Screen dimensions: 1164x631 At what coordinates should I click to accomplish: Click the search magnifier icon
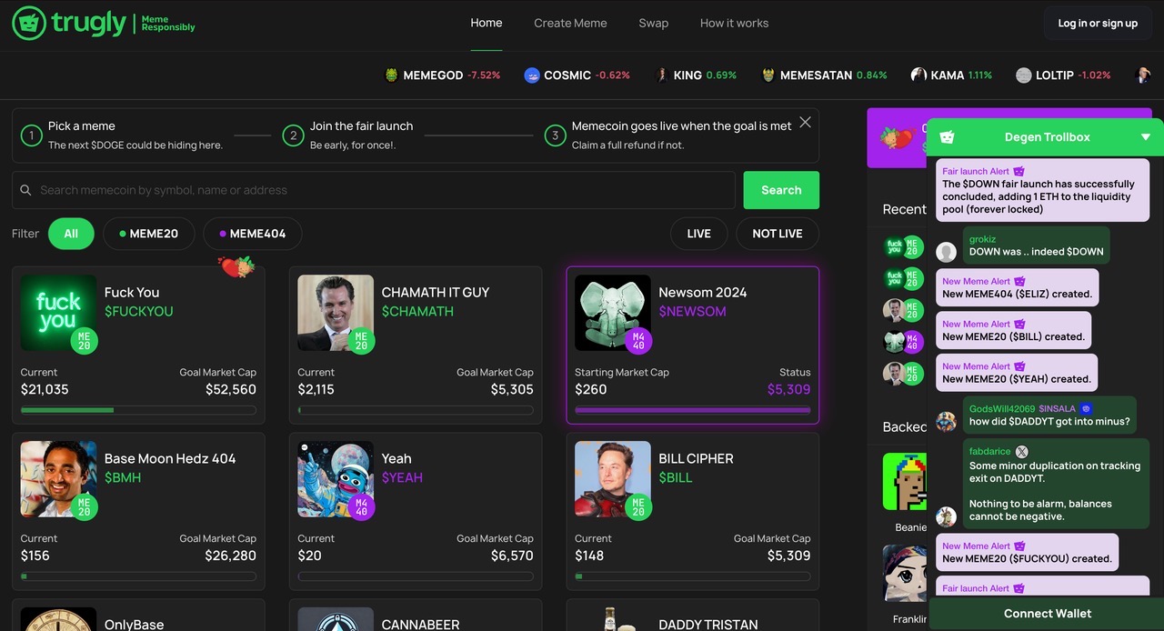(25, 191)
